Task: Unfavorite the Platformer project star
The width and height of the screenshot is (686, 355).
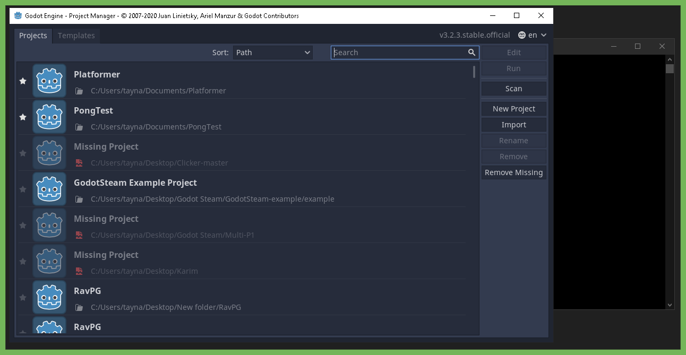Action: pos(23,81)
